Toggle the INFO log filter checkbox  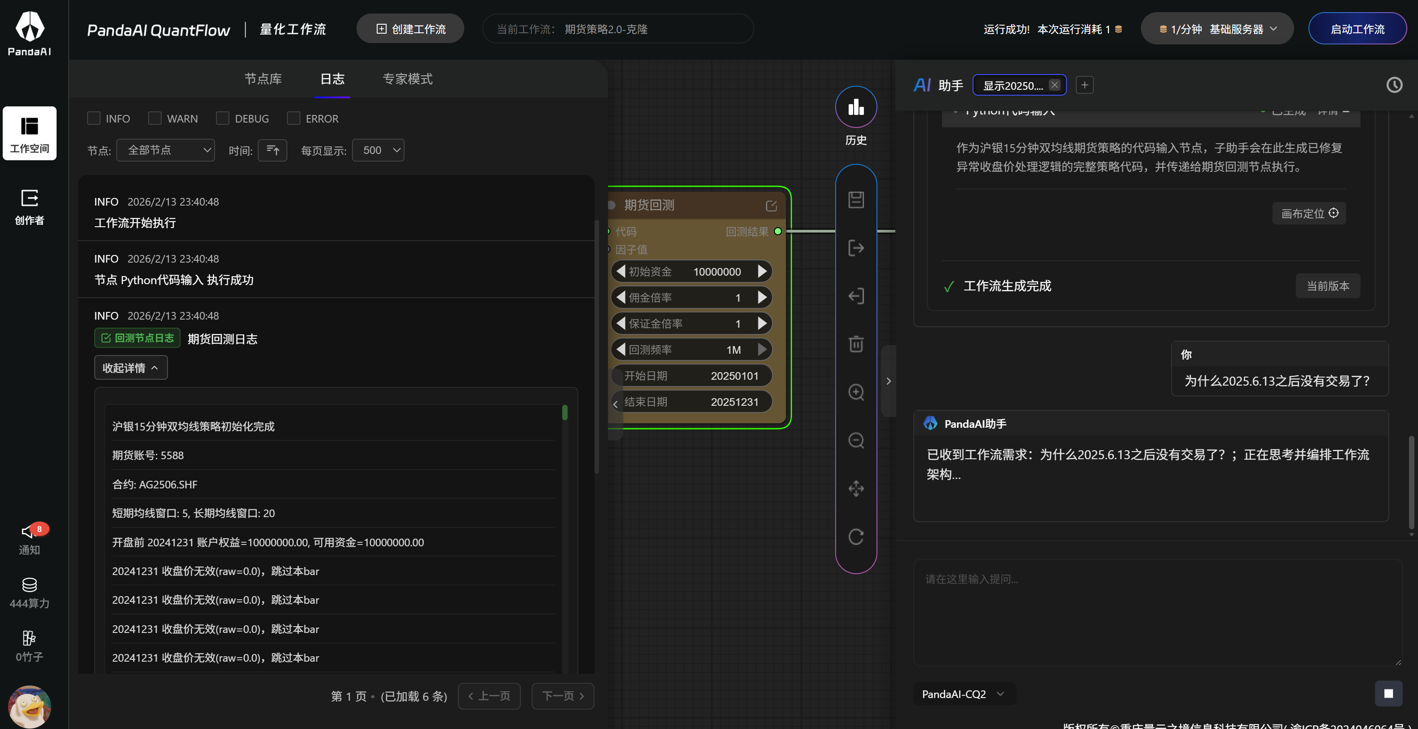(93, 119)
